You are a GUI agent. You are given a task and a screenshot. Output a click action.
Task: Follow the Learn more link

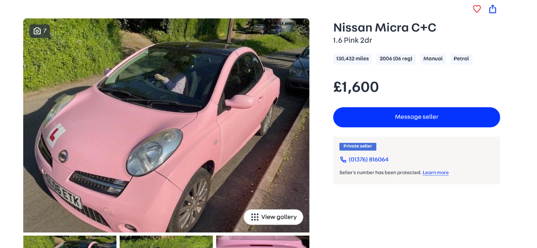(x=435, y=173)
